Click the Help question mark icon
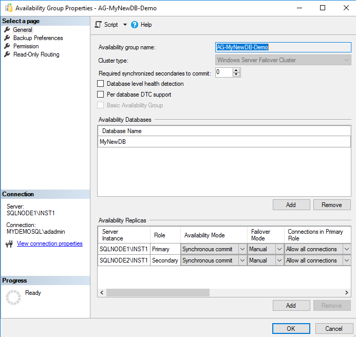 point(135,25)
